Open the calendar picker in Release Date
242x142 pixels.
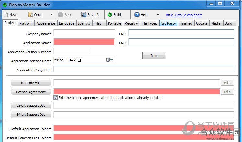pyautogui.click(x=109, y=60)
